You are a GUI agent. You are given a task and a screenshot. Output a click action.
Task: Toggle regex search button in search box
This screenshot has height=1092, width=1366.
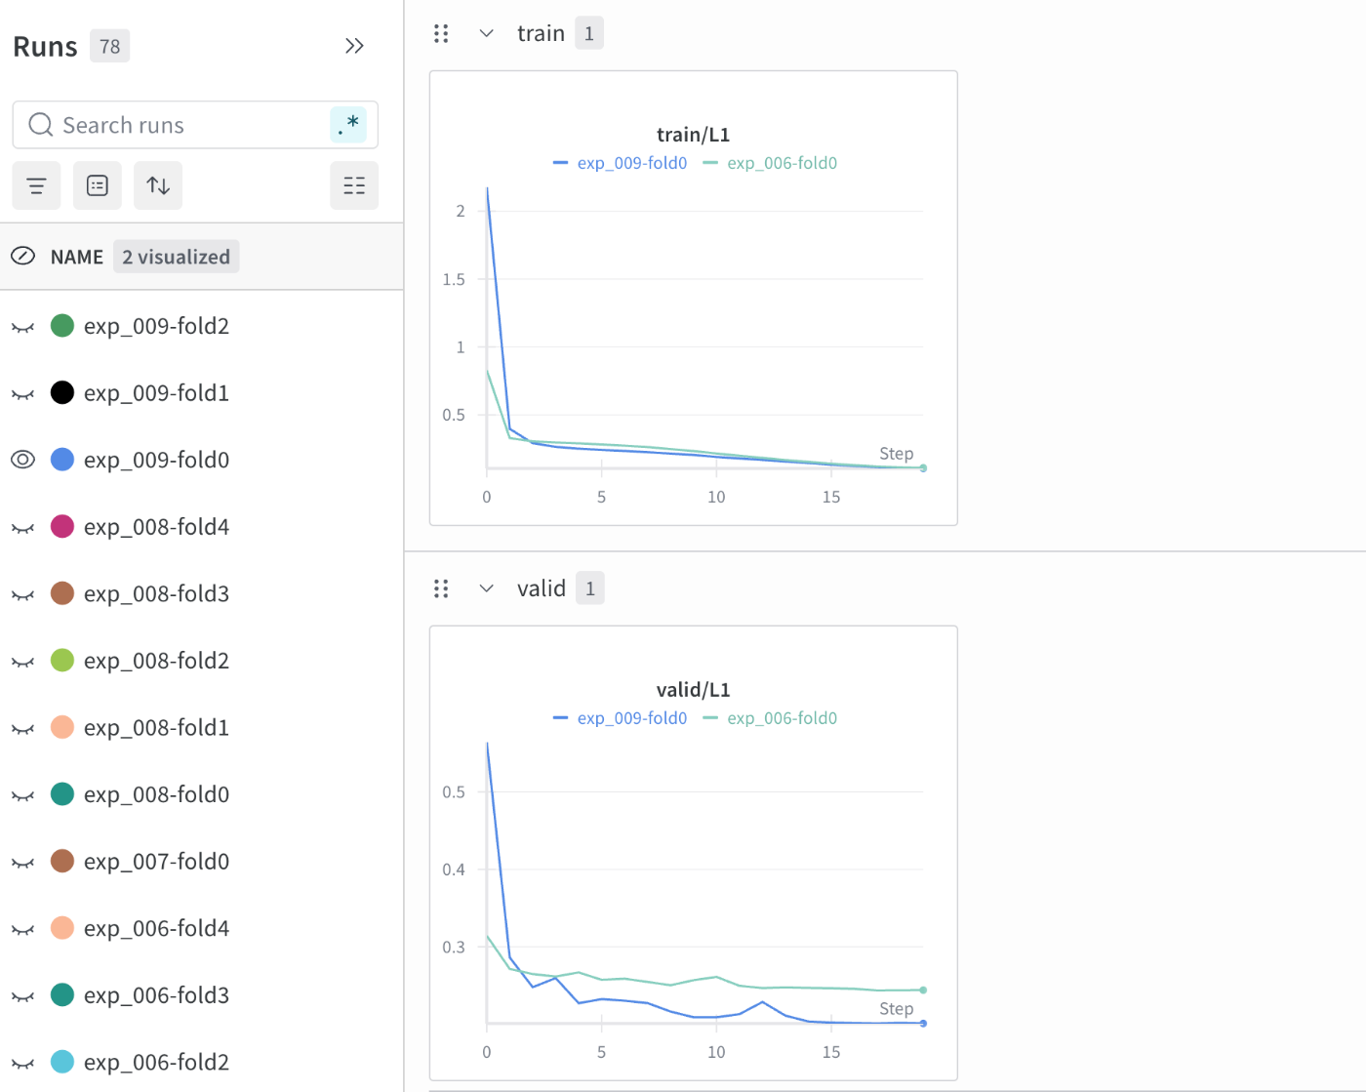[x=348, y=125]
